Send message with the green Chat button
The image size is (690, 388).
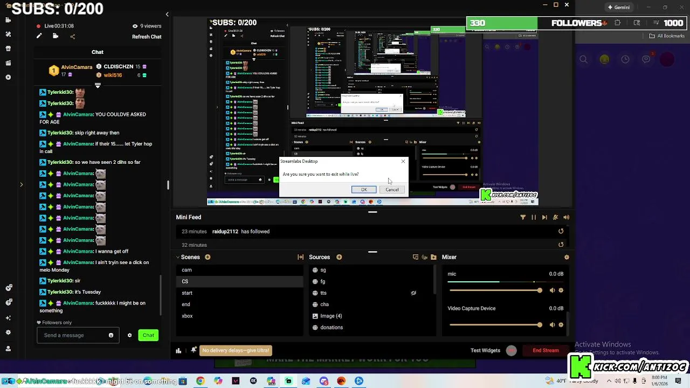click(x=148, y=335)
